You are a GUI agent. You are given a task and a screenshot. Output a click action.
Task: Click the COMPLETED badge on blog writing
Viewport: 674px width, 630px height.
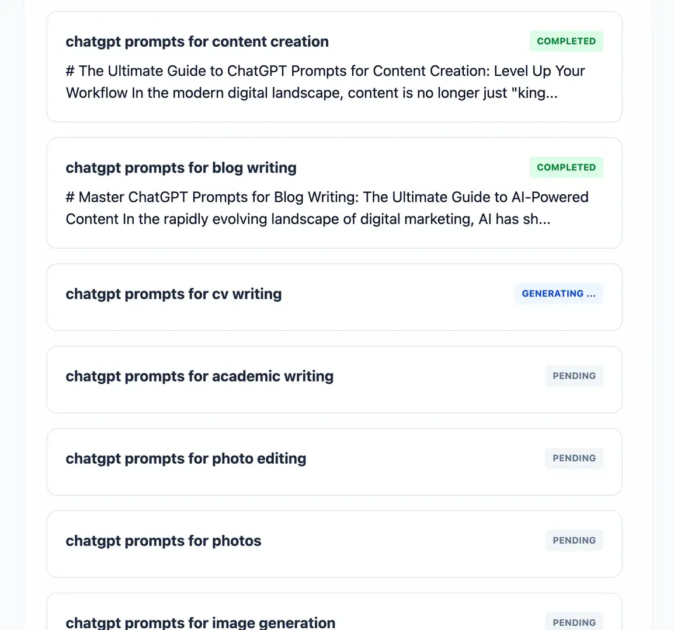566,167
